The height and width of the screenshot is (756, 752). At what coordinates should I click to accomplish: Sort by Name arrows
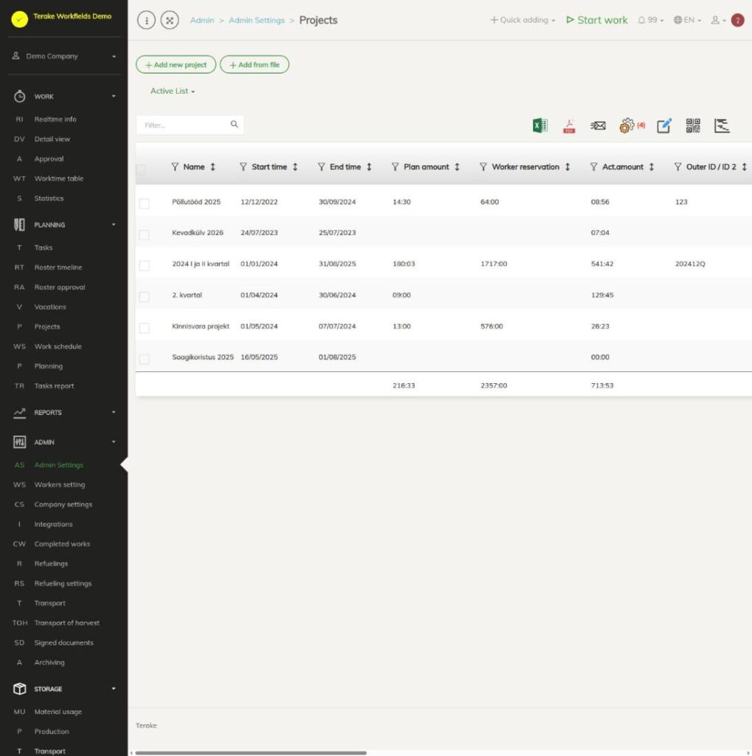213,167
